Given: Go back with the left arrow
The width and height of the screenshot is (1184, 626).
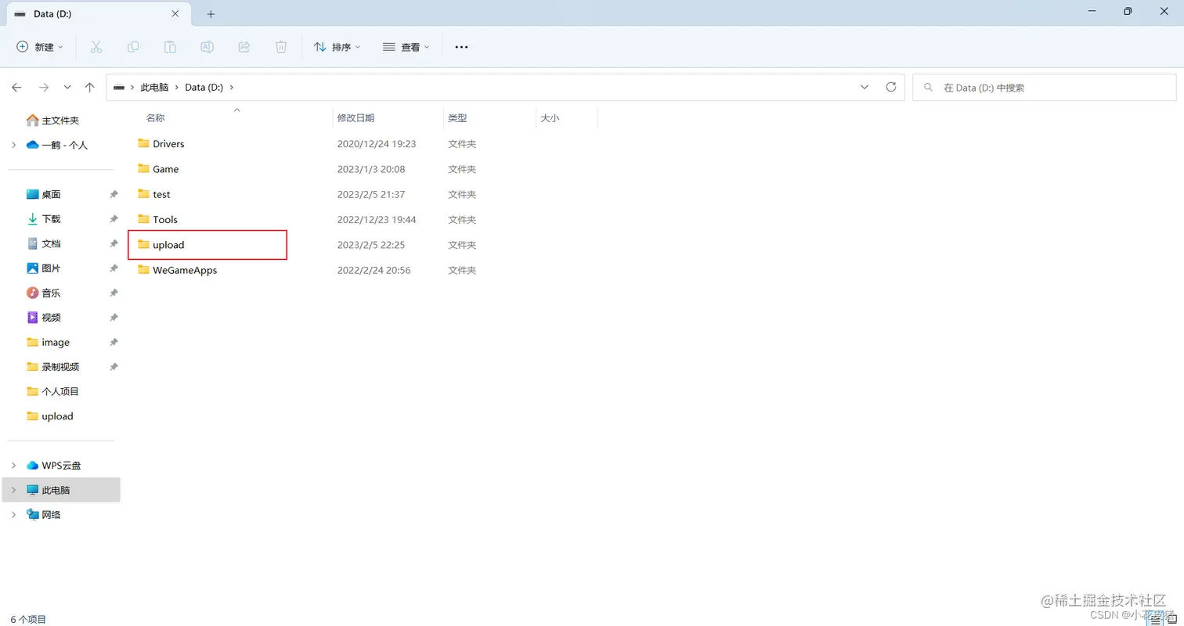Looking at the screenshot, I should pos(16,88).
